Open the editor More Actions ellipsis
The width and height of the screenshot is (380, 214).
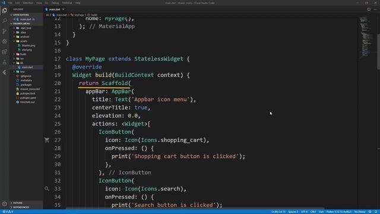pyautogui.click(x=375, y=10)
